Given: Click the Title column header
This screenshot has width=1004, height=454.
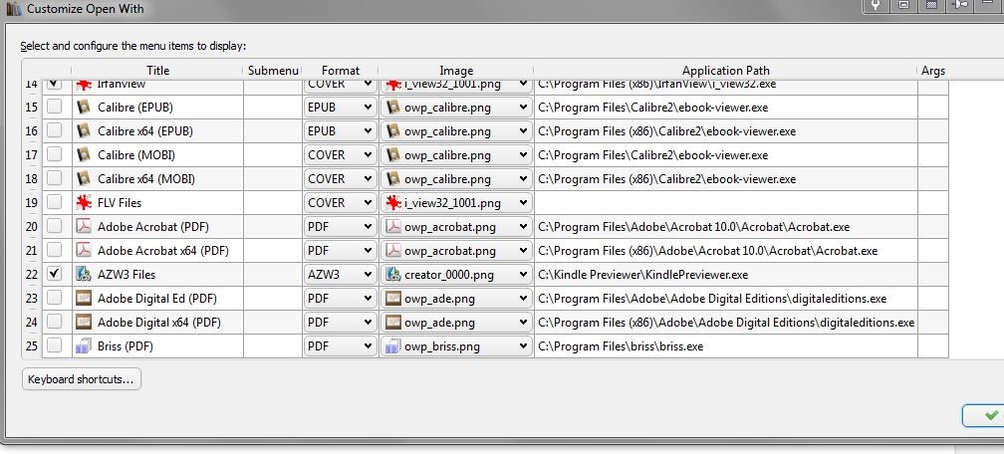Looking at the screenshot, I should pos(157,71).
